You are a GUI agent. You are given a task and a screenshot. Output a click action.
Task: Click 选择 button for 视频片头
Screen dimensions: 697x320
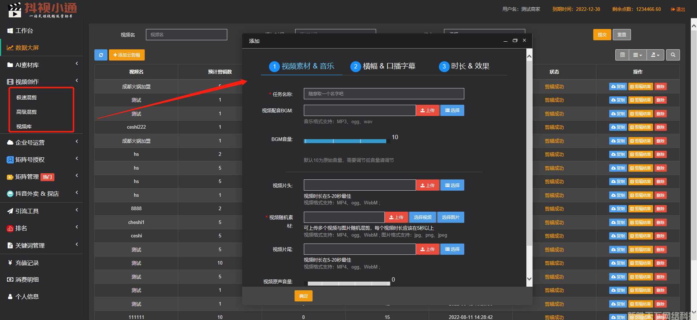point(452,185)
